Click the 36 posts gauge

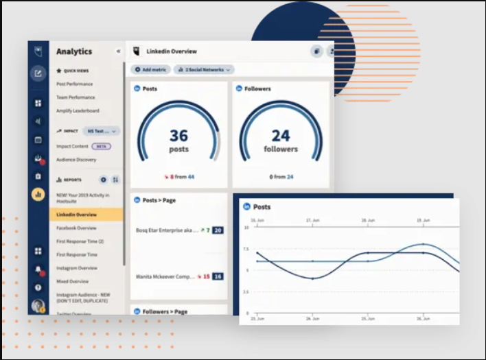pos(179,132)
